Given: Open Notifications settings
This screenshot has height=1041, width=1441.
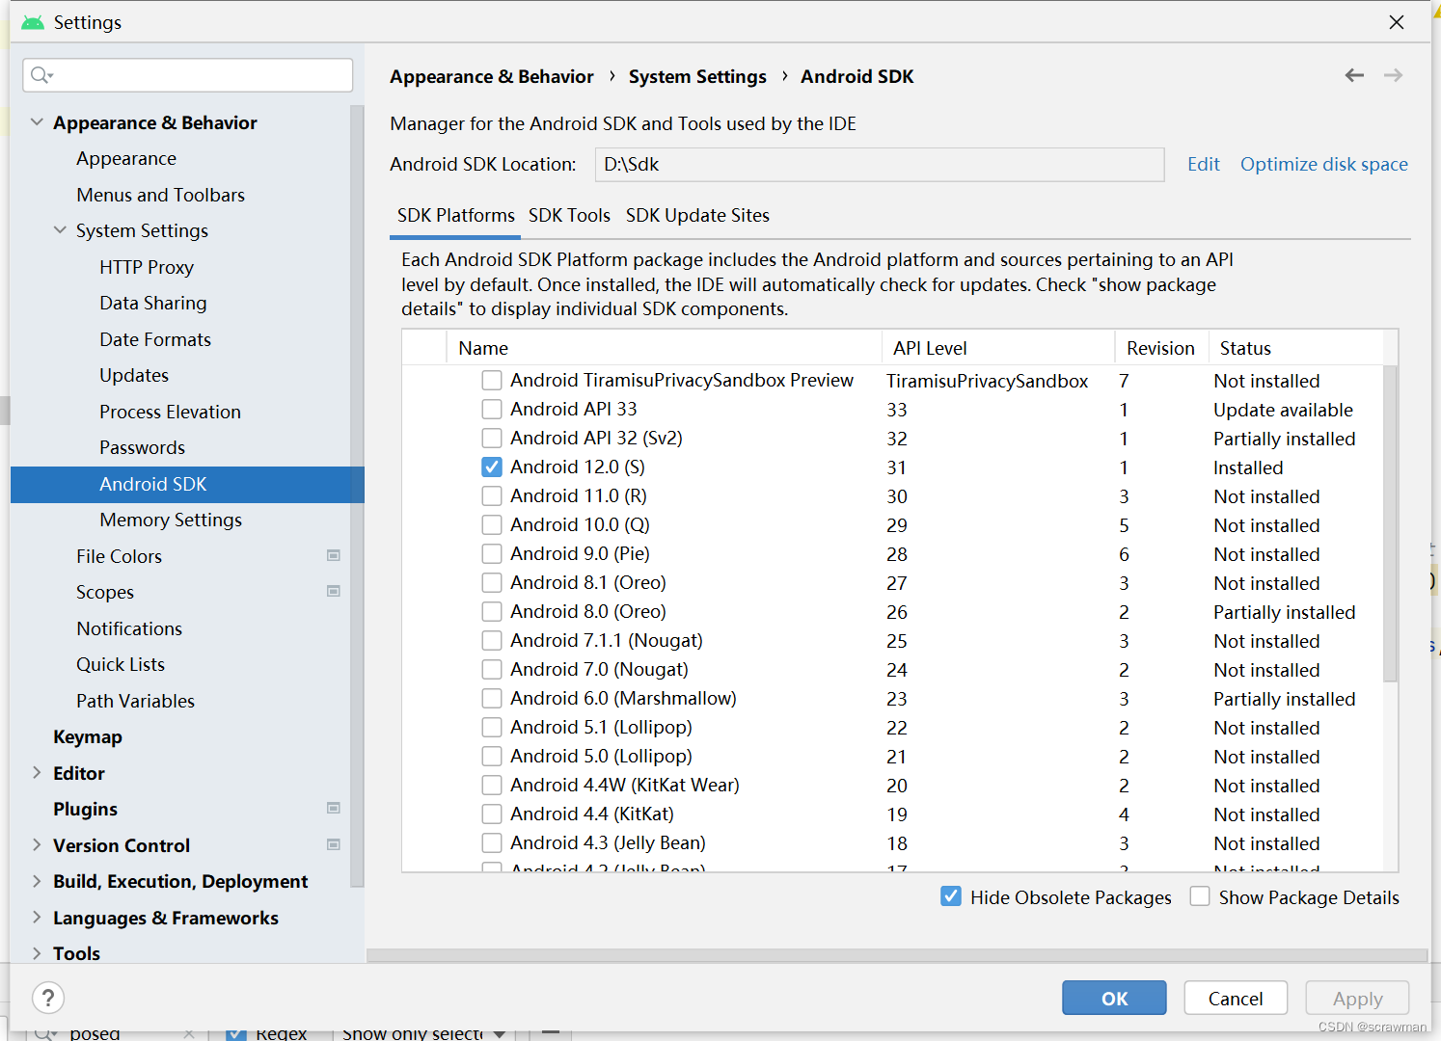Looking at the screenshot, I should coord(129,628).
